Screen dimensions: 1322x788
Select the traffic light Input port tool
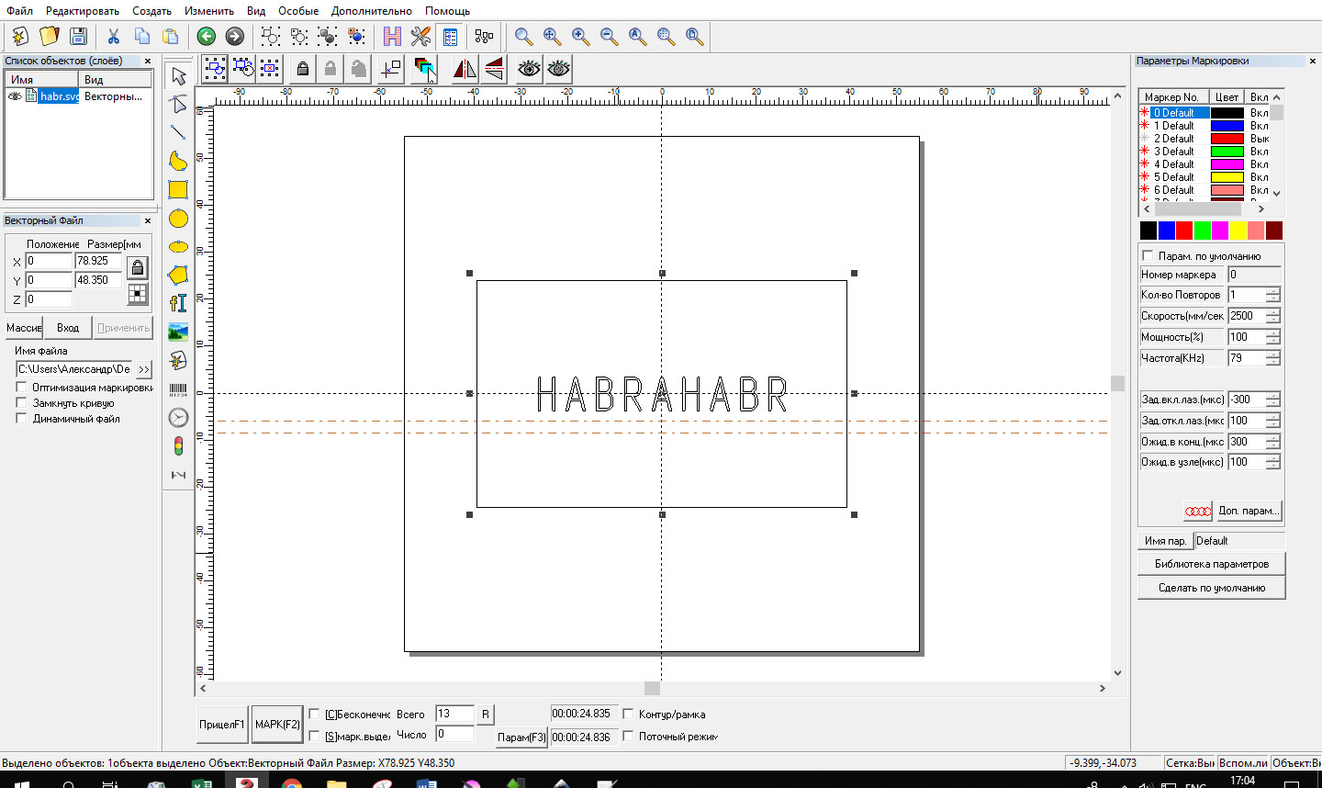178,446
